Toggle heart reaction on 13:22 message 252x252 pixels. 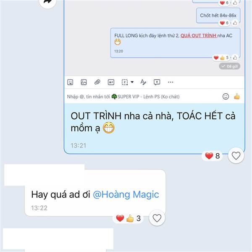(x=157, y=218)
